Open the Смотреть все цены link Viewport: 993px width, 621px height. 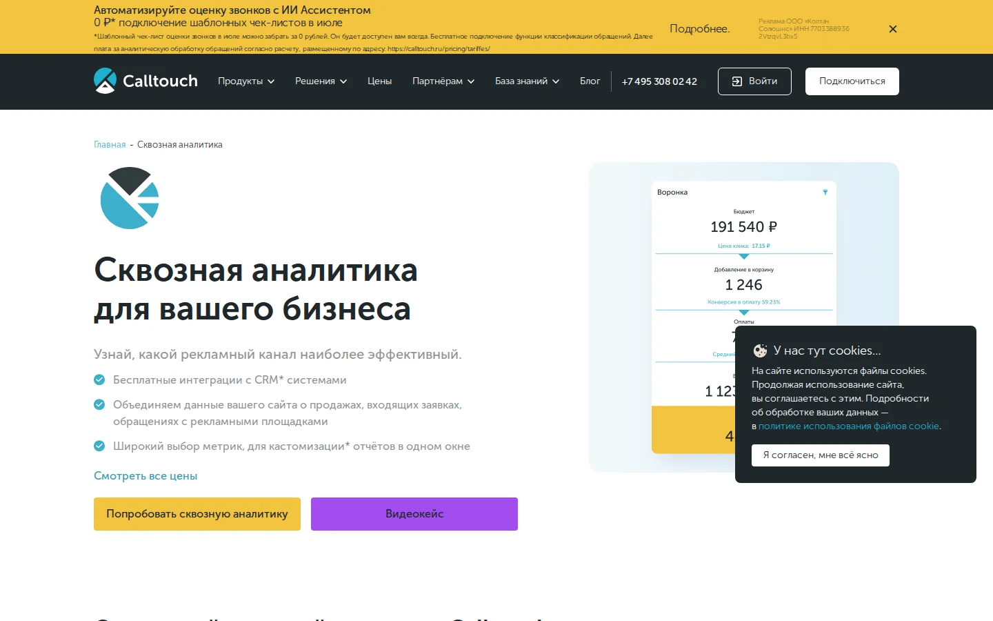click(x=146, y=476)
